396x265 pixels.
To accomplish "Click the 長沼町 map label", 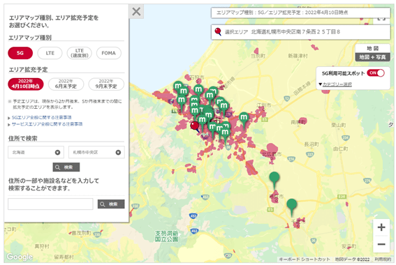I will 311,144.
